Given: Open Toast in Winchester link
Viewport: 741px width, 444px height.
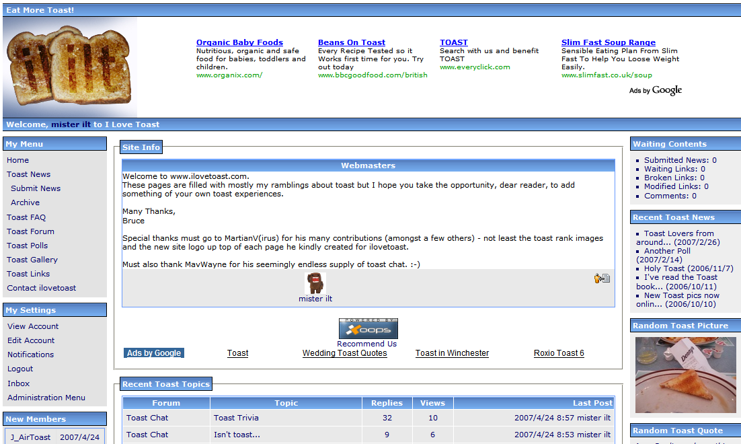Looking at the screenshot, I should 453,353.
